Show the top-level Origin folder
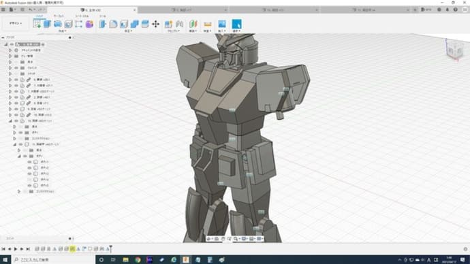 click(16, 62)
